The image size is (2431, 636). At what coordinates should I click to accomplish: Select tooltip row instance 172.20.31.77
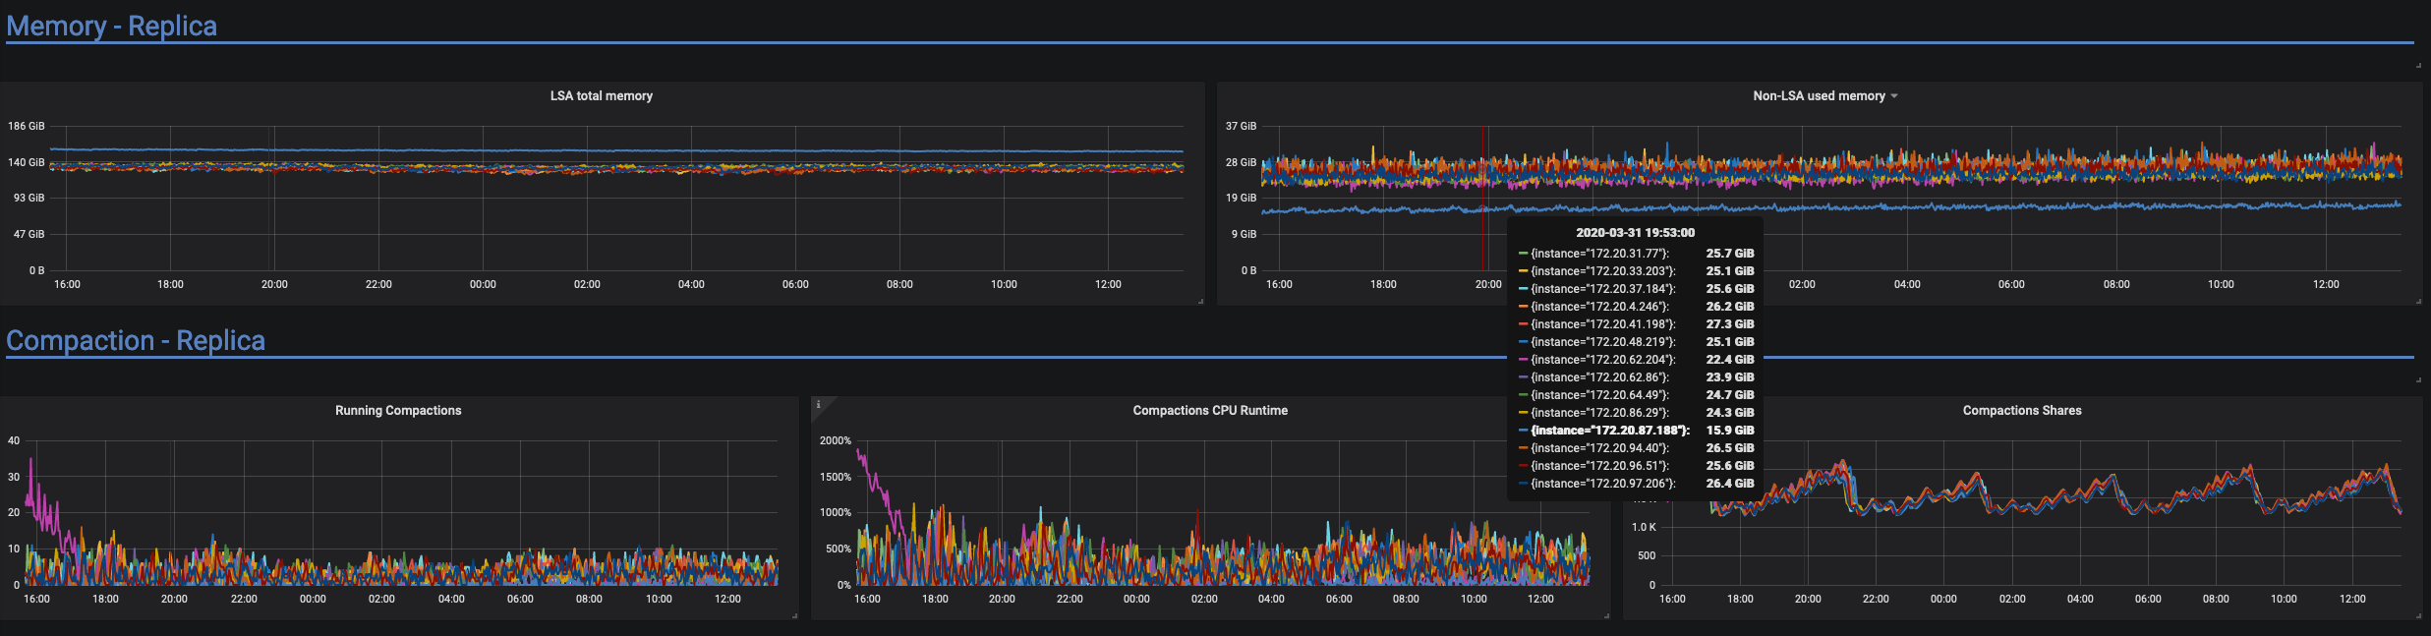1636,254
